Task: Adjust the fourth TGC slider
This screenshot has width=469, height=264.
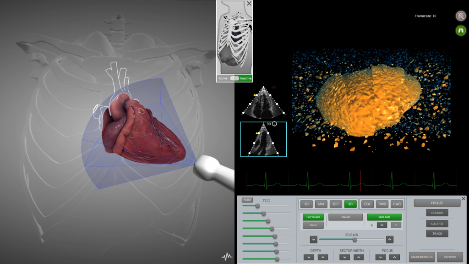Action: tap(272, 228)
